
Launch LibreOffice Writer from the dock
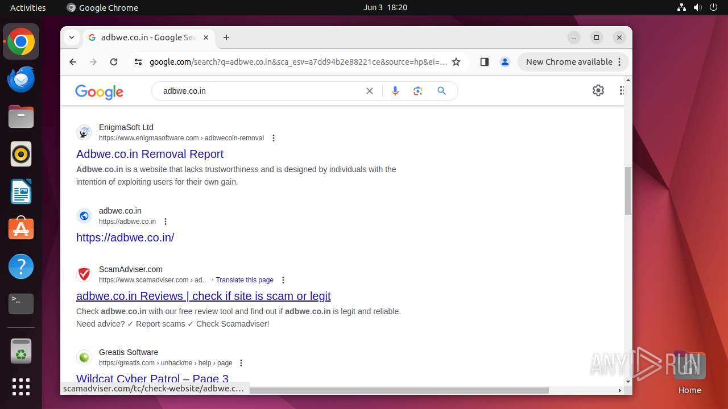click(21, 191)
